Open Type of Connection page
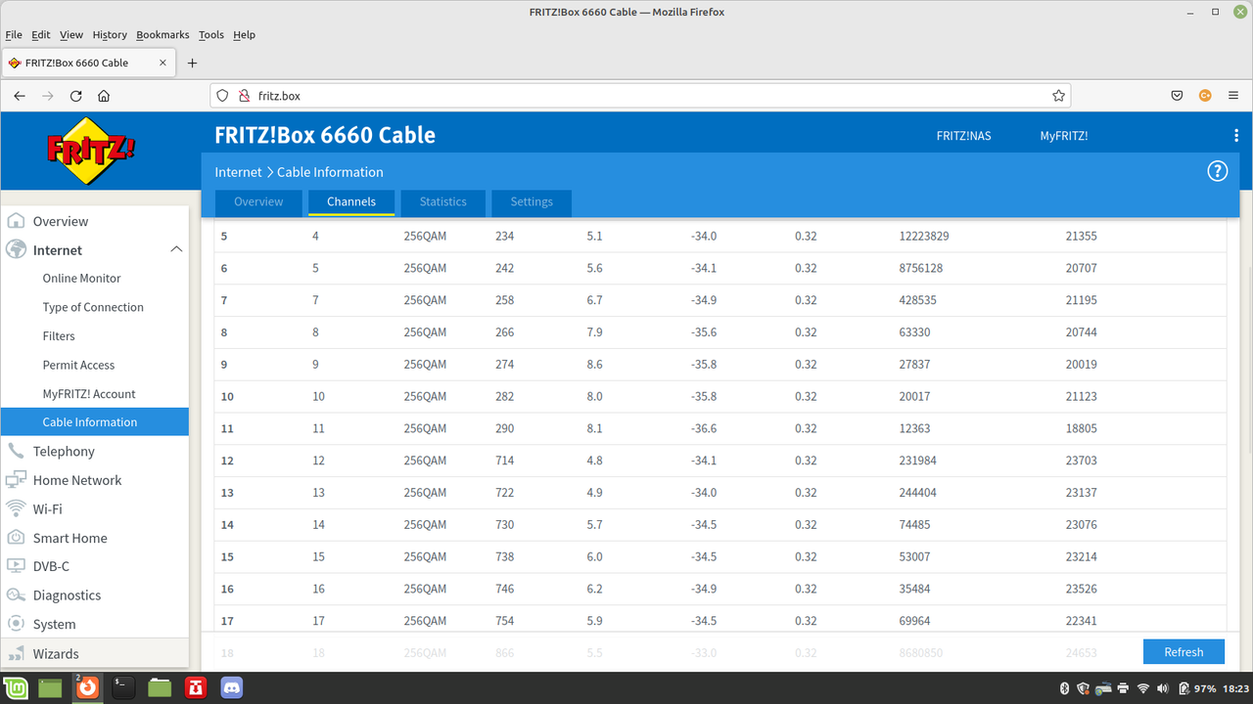This screenshot has height=704, width=1253. click(x=94, y=307)
